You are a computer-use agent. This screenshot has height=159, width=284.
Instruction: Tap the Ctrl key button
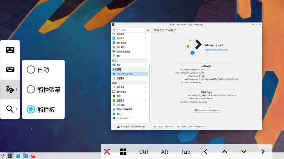click(143, 152)
